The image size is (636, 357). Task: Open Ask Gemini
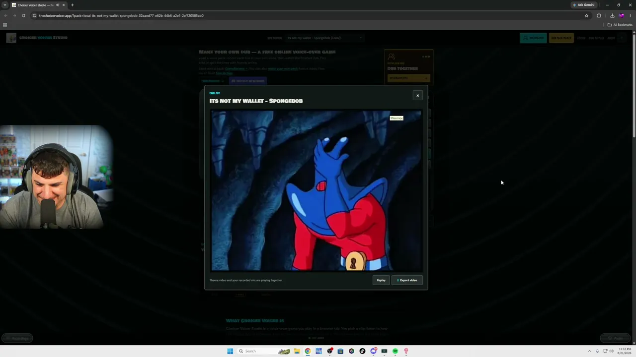(584, 5)
